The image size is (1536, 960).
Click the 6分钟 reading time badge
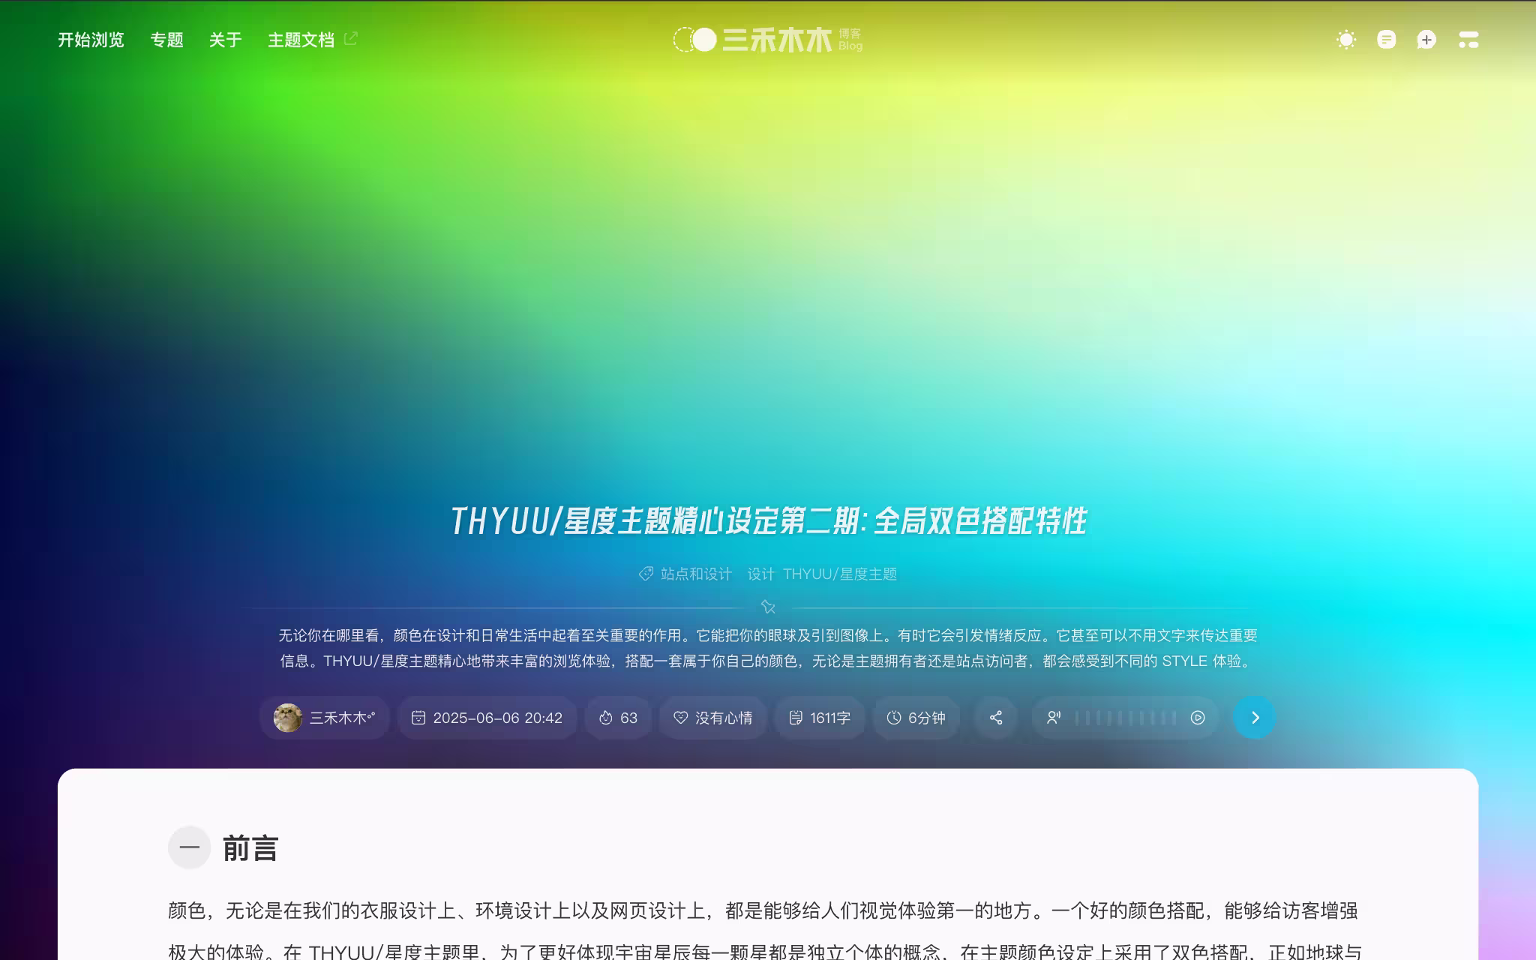click(916, 718)
